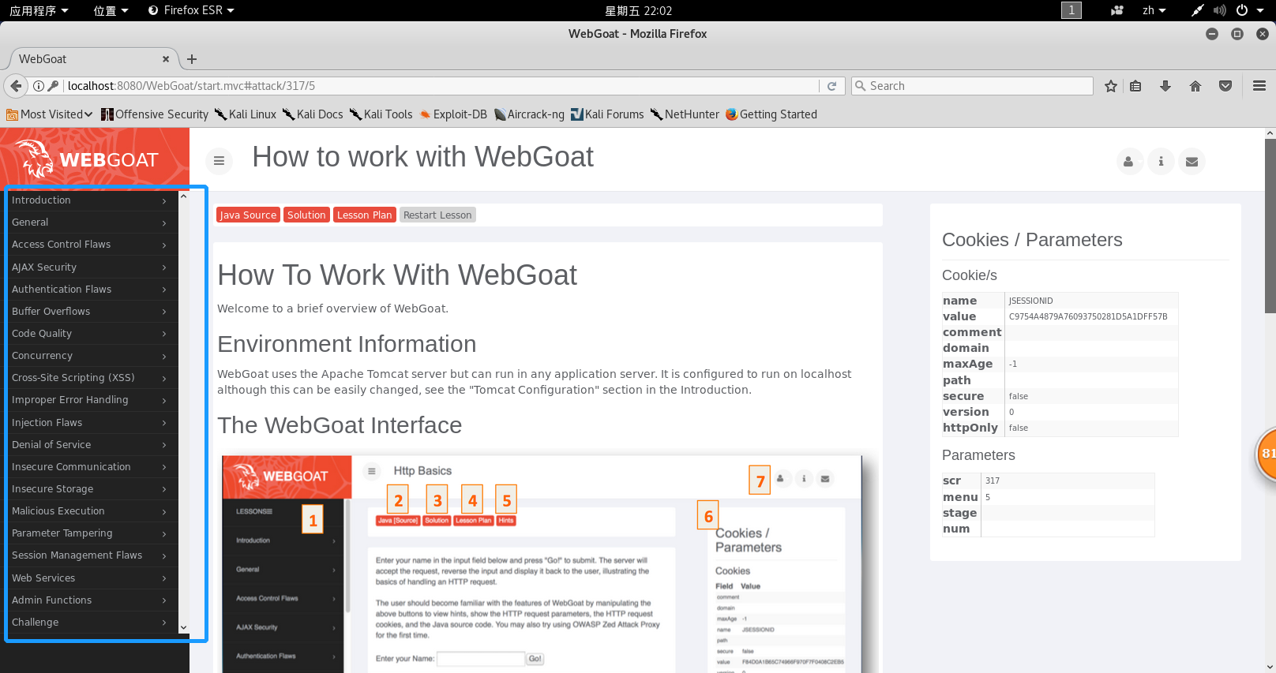The width and height of the screenshot is (1276, 673).
Task: Open Firefox downloads arrow icon
Action: click(1165, 86)
